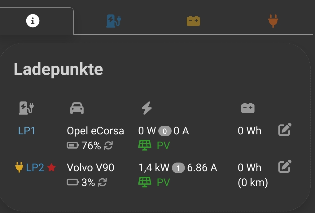Open the info overview tab
This screenshot has height=213, width=315.
pos(33,21)
